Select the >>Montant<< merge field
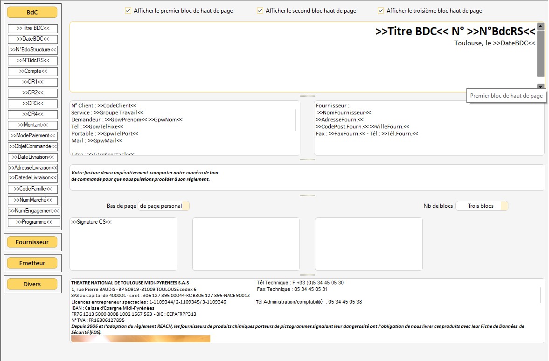549x361 pixels. pos(33,125)
